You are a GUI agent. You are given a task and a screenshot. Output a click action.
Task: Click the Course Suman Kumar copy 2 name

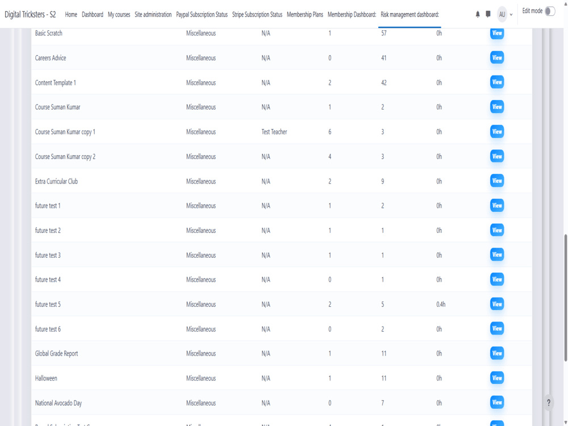65,157
